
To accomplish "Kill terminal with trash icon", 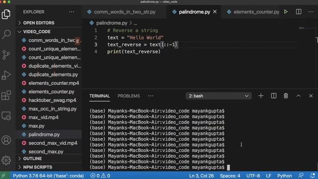I will [286, 96].
